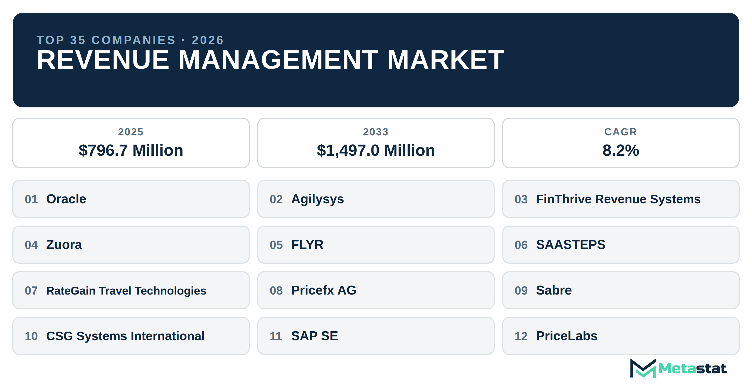Select the Pricefx AG entry
The width and height of the screenshot is (752, 392).
376,291
